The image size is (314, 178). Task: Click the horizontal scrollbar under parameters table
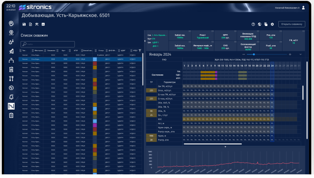coord(213,144)
